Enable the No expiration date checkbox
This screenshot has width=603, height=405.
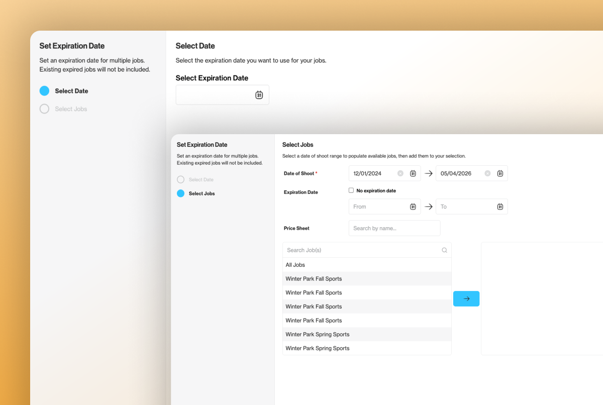351,190
